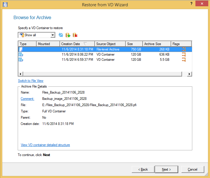This screenshot has height=178, width=210.
Task: Select the 11/6/2014 8:06:22 PM archive row
Action: click(x=105, y=54)
